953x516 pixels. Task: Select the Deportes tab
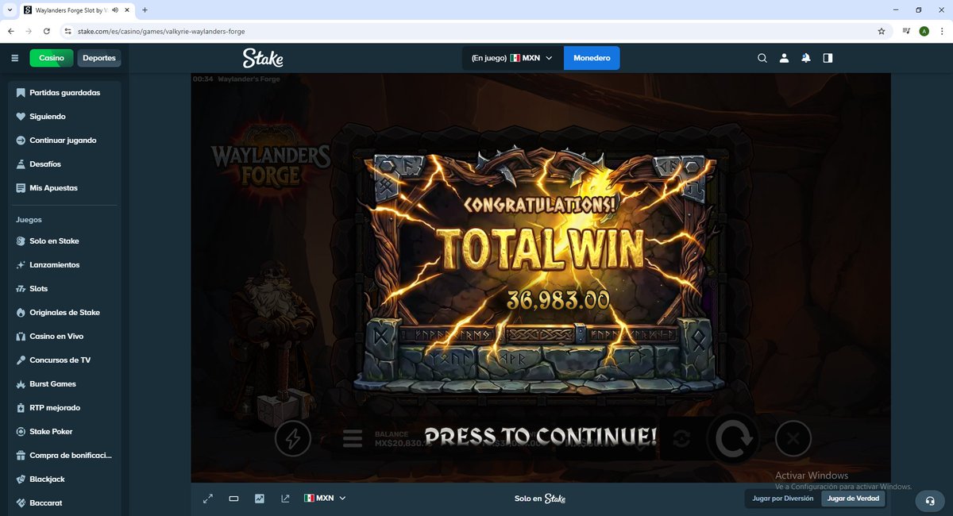click(99, 58)
